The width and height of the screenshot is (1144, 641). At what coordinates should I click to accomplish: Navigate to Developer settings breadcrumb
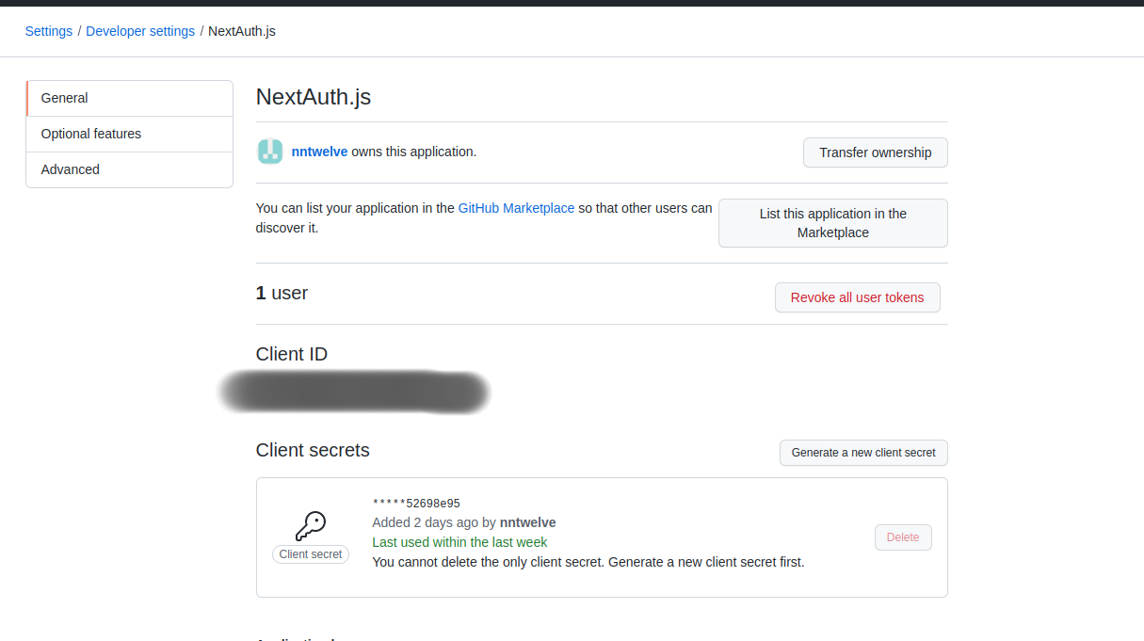tap(139, 31)
